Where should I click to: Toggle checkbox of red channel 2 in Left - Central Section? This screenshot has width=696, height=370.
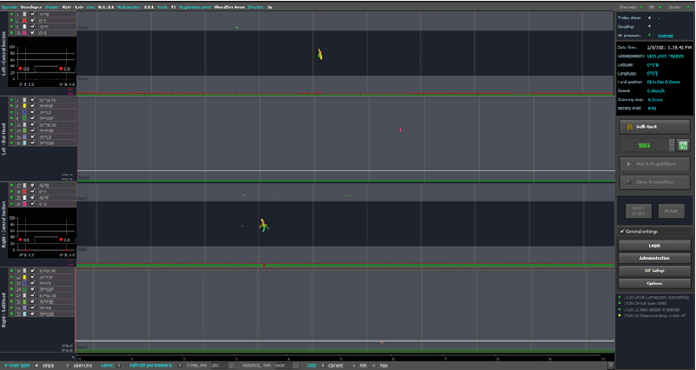pyautogui.click(x=33, y=21)
